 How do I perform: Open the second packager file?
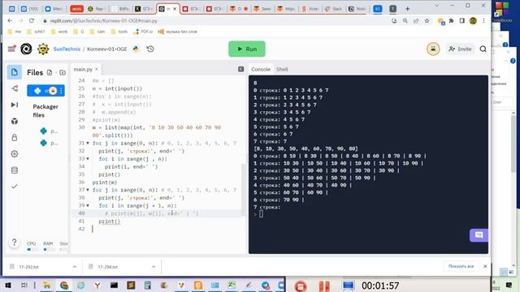49,143
